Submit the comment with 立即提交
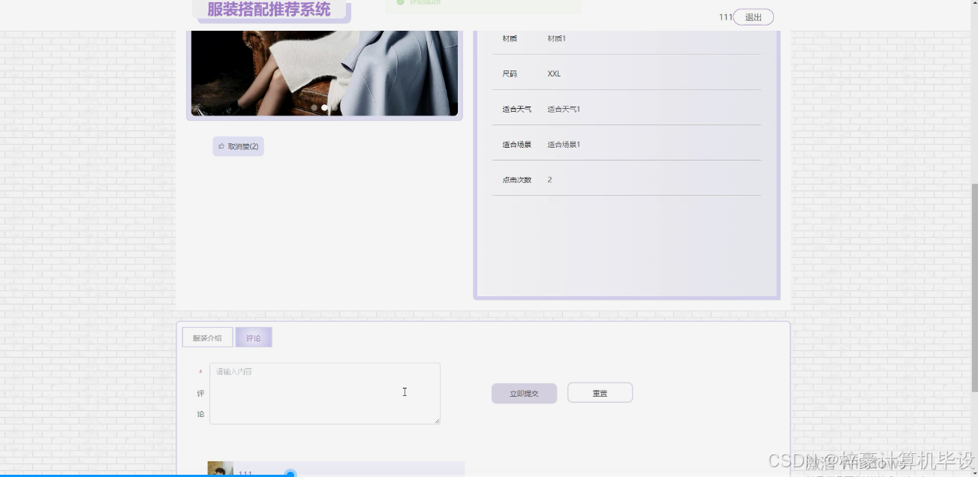The image size is (978, 477). tap(524, 393)
